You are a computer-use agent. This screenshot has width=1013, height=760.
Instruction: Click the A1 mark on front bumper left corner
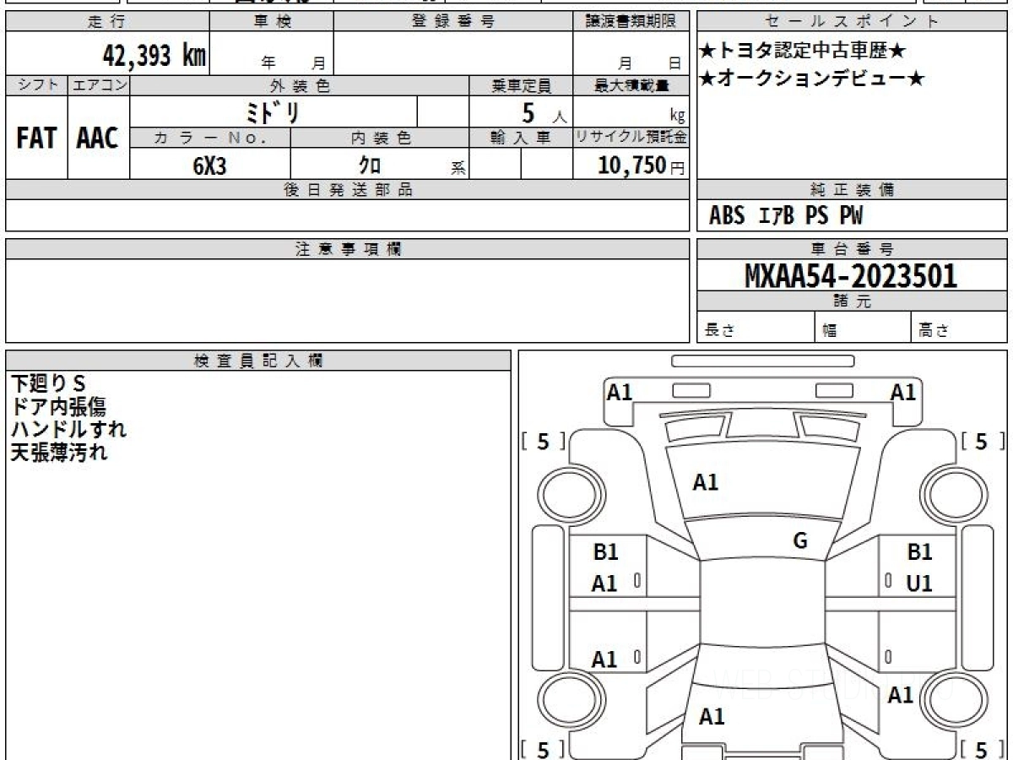click(620, 392)
